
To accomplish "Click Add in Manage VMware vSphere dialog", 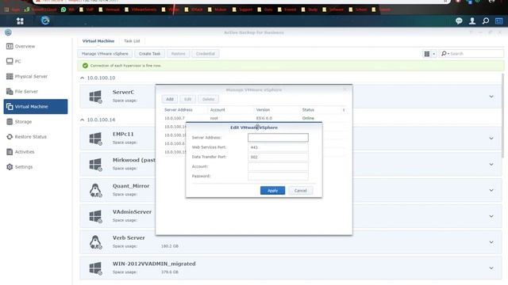I will click(170, 99).
